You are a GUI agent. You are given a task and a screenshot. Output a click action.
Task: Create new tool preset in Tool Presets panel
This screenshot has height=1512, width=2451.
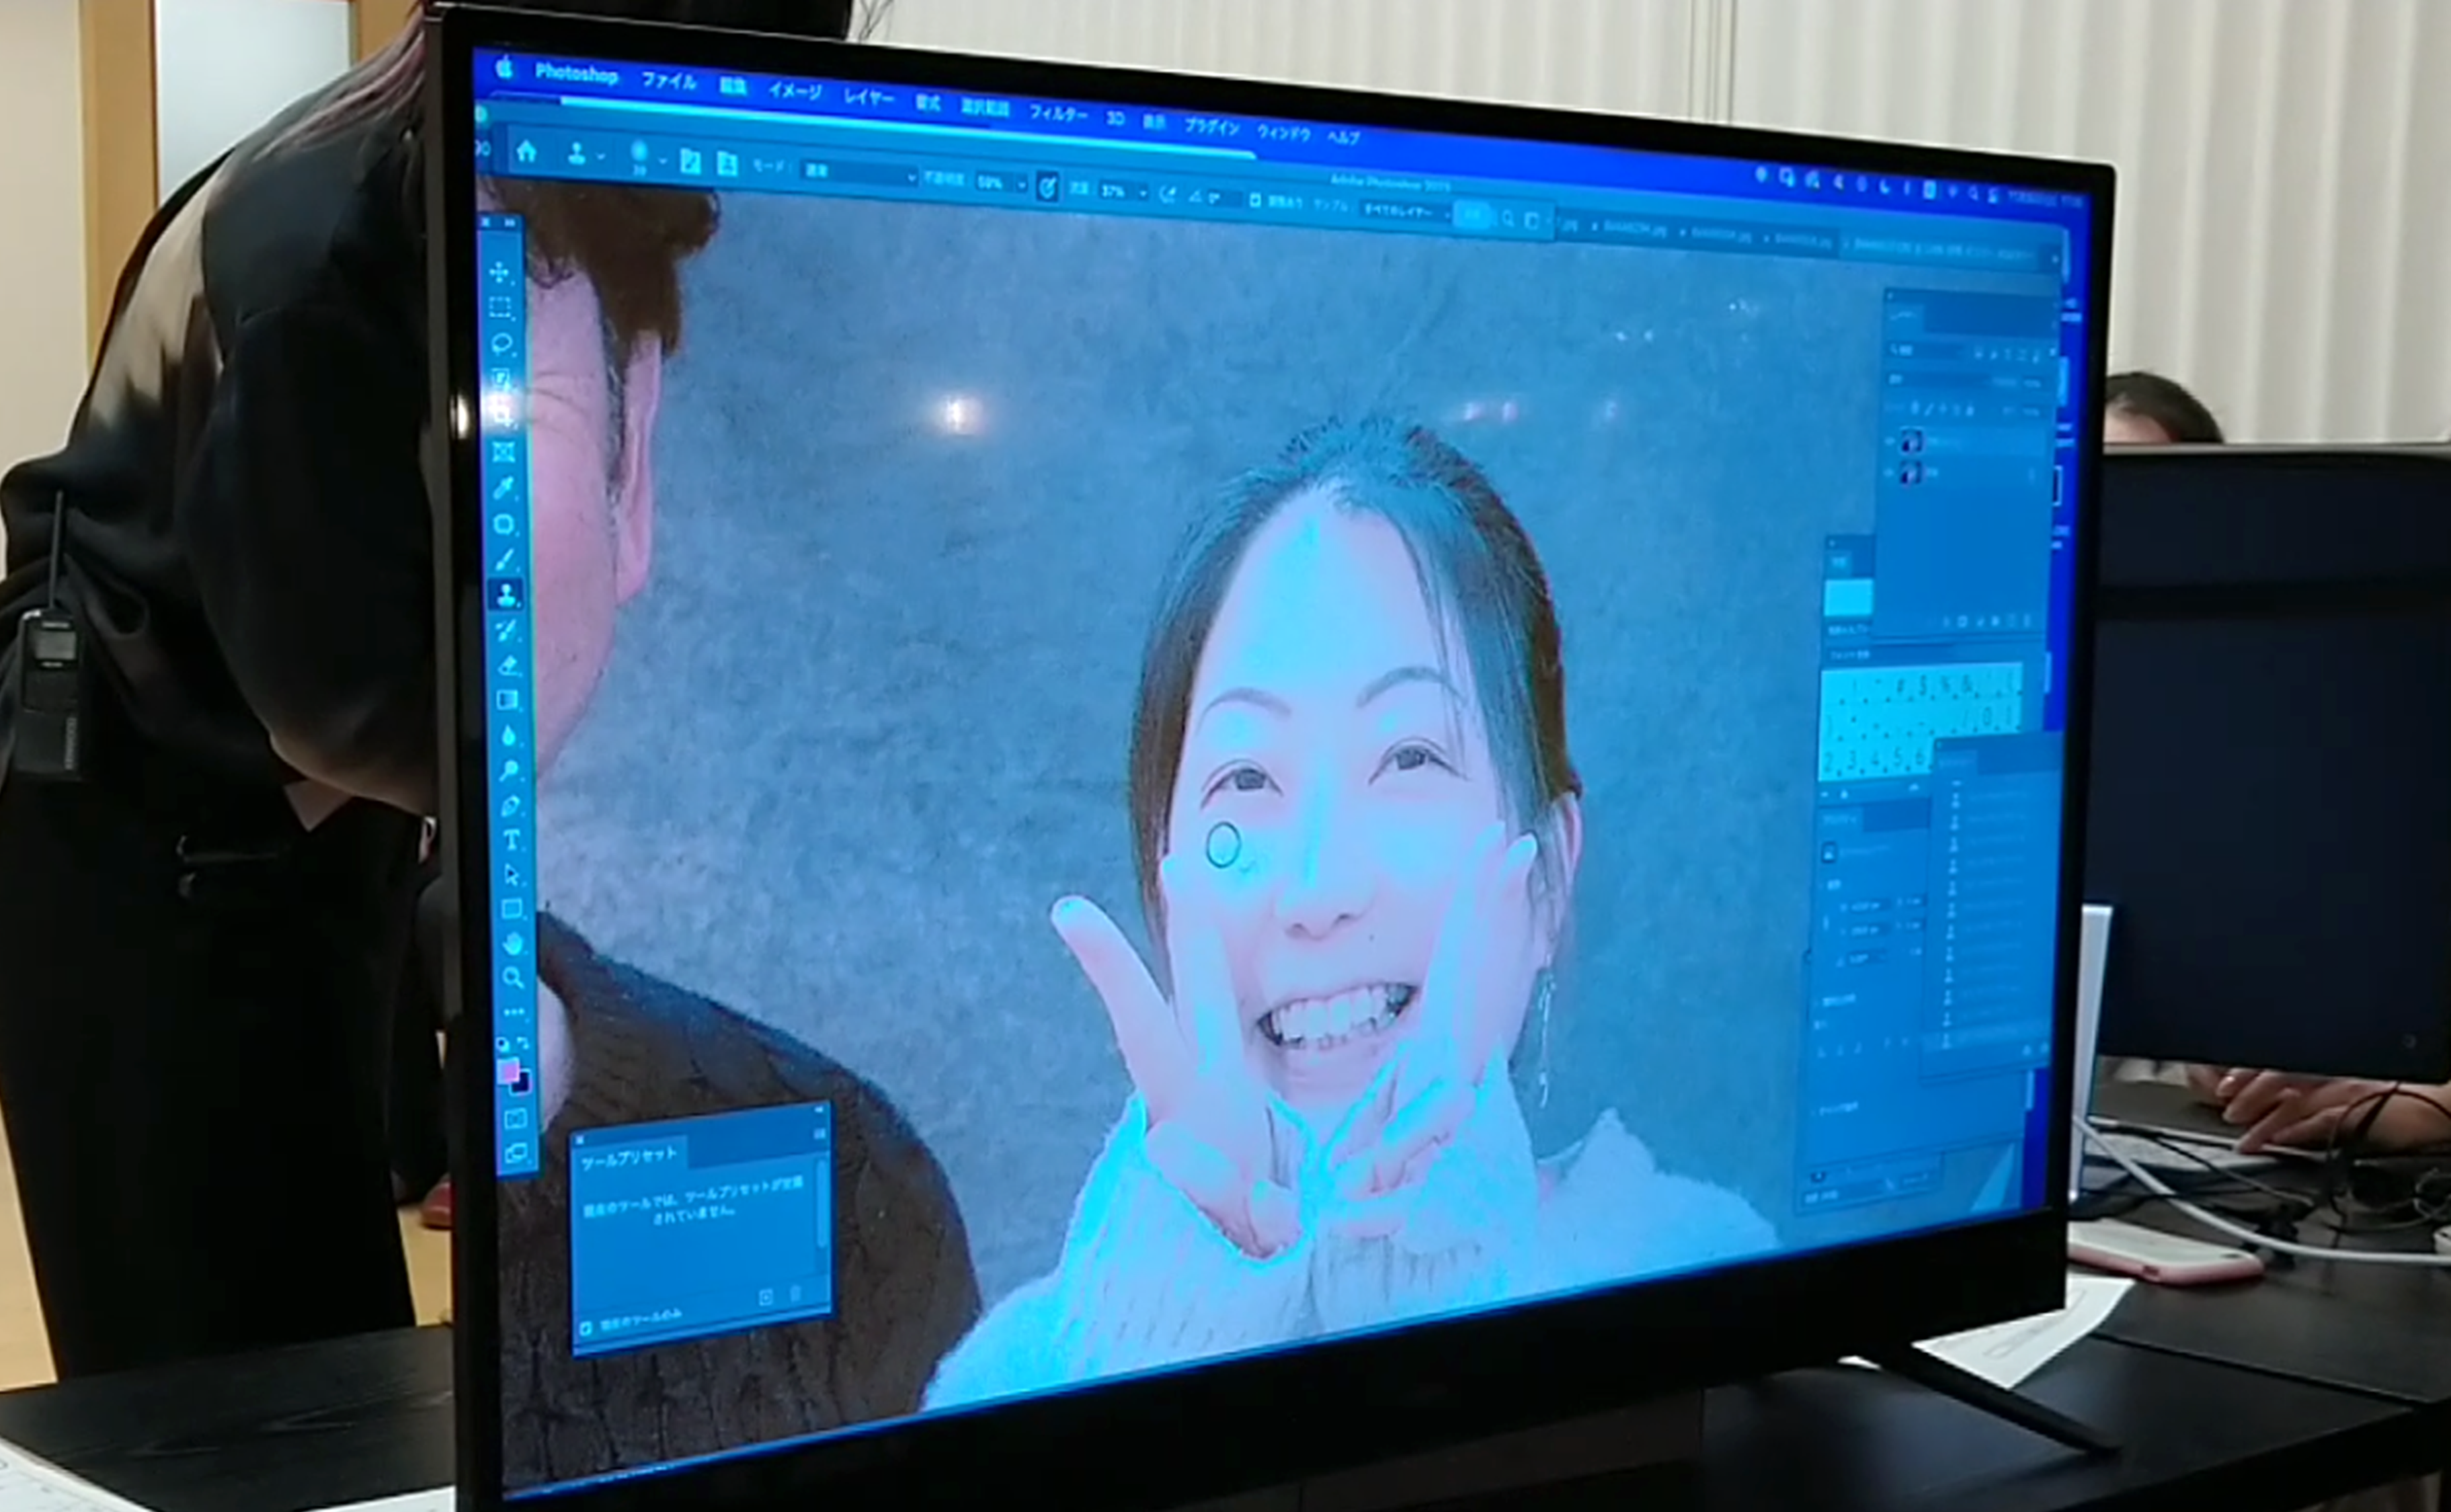pos(766,1297)
